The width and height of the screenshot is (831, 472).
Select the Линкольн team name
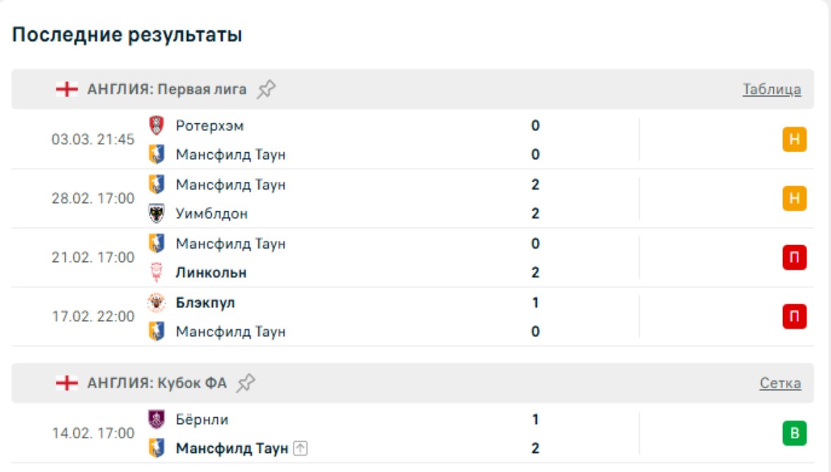[x=211, y=273]
